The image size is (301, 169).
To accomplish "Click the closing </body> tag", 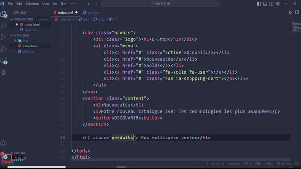I will click(x=81, y=151).
